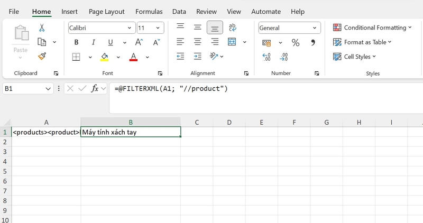Toggle Bottom Align button
423x223 pixels.
pyautogui.click(x=215, y=28)
